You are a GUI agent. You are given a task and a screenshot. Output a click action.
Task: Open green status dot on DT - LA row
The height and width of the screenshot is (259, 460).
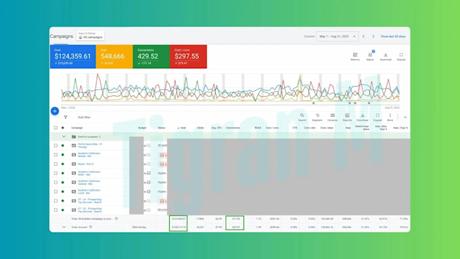coord(63,201)
